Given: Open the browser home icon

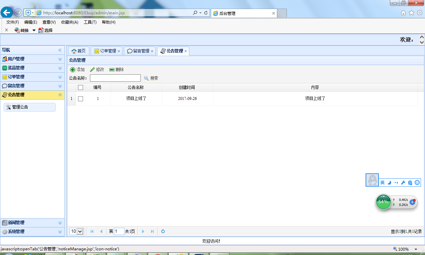Looking at the screenshot, I should pos(403,13).
